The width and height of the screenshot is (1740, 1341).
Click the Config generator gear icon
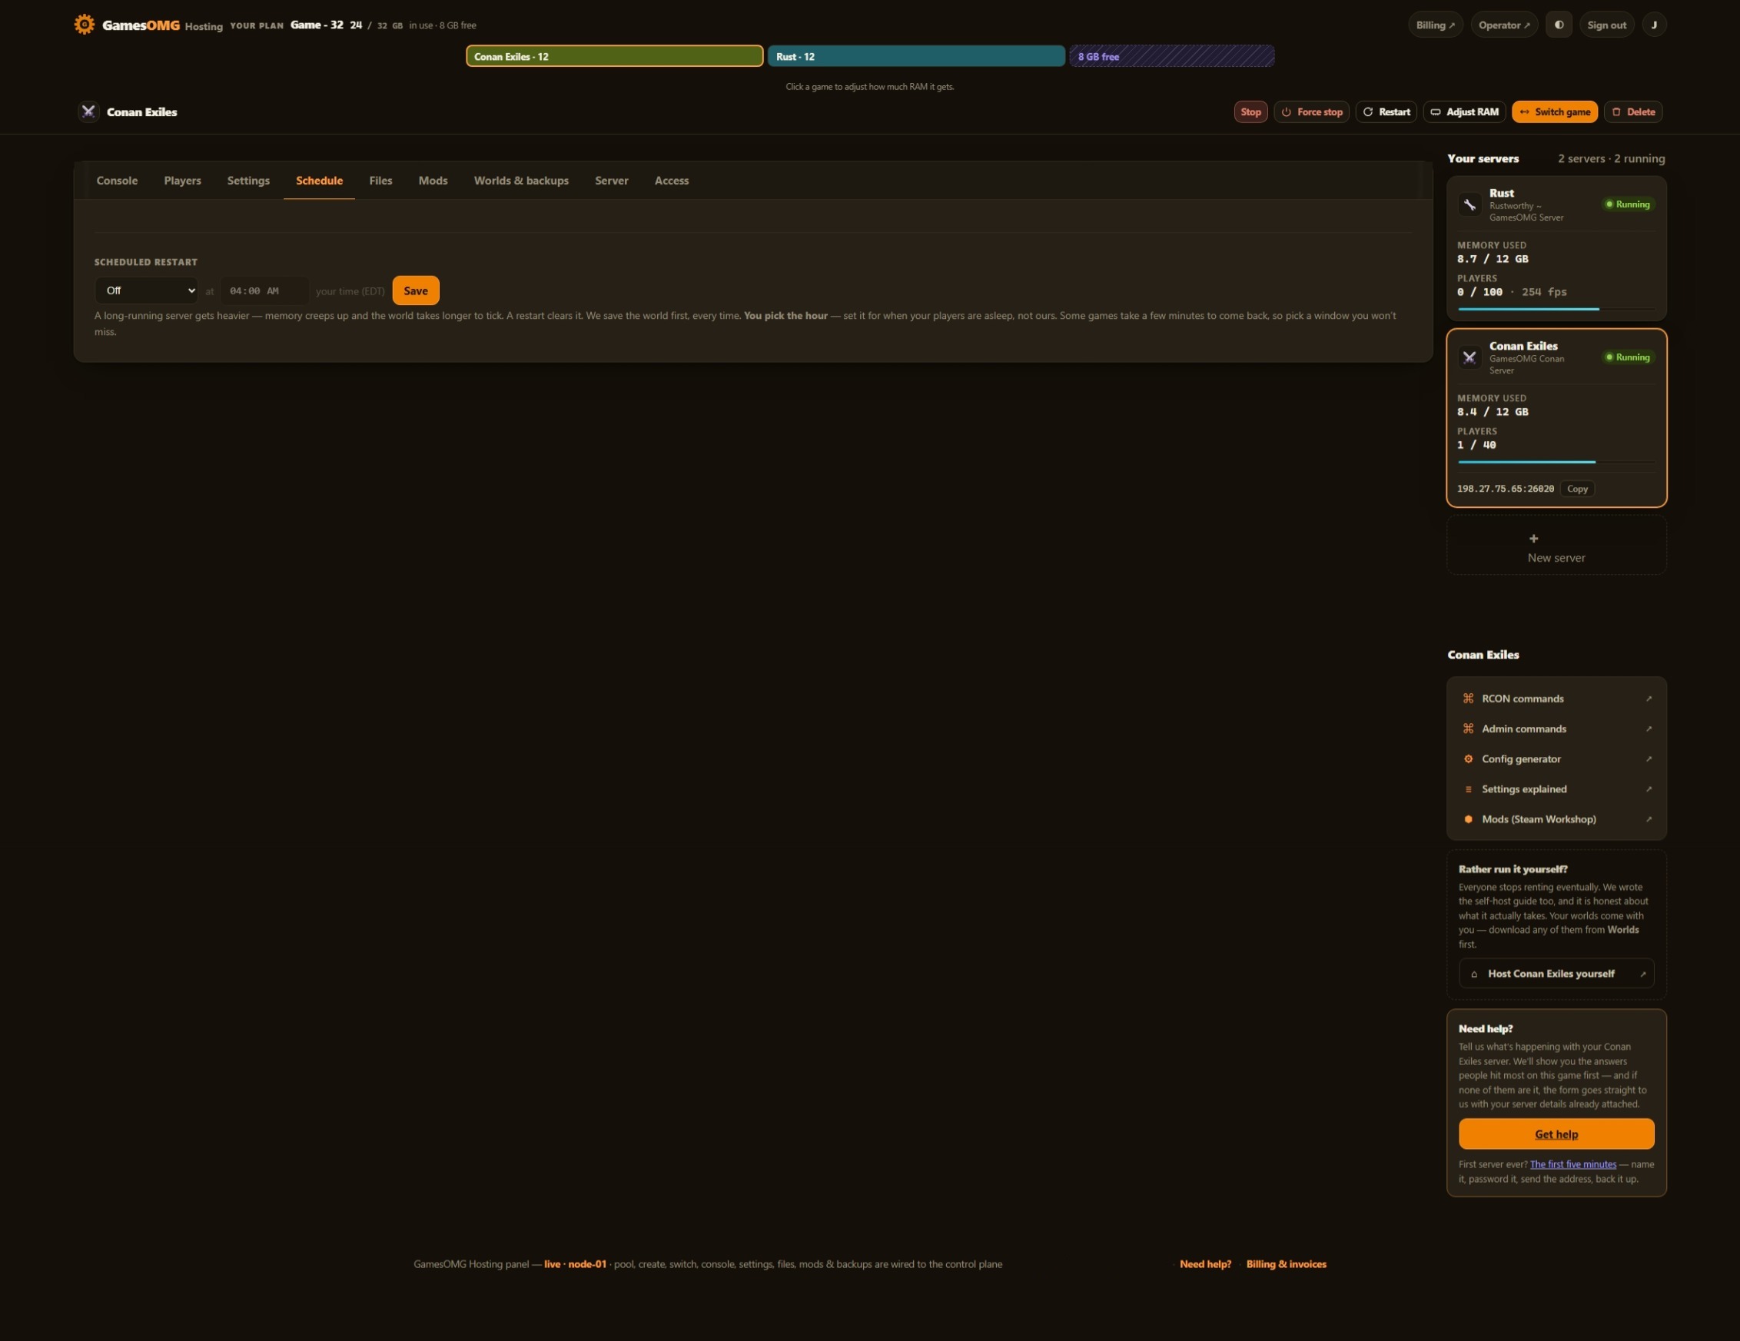coord(1469,759)
